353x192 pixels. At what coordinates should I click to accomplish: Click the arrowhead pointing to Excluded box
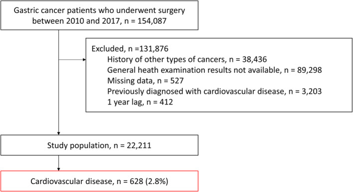(84, 60)
